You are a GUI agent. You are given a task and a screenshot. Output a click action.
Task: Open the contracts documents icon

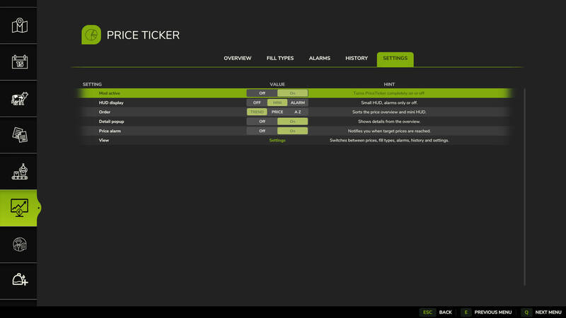(20, 135)
